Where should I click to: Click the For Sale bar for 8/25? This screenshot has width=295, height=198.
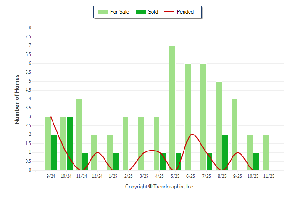[x=219, y=126]
